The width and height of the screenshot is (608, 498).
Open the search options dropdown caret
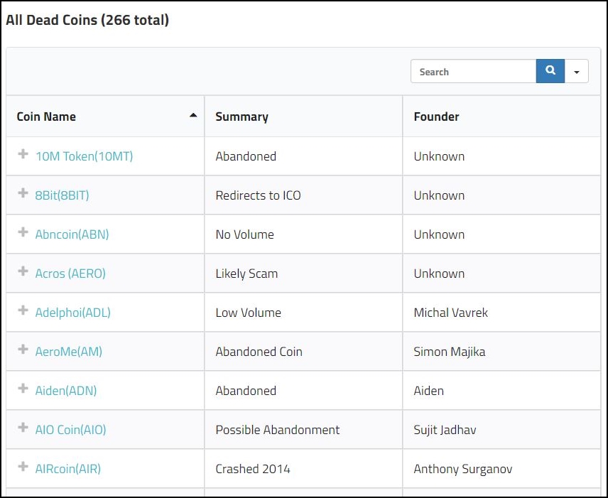[x=577, y=72]
